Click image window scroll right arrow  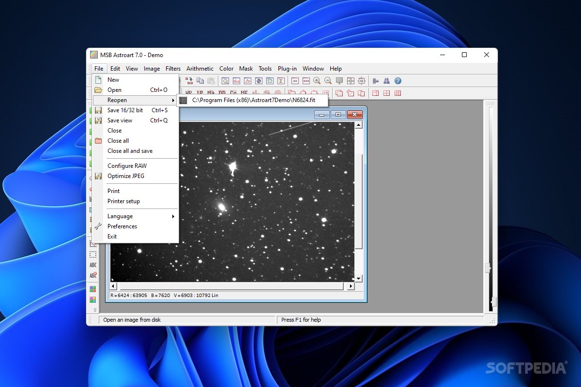[351, 286]
